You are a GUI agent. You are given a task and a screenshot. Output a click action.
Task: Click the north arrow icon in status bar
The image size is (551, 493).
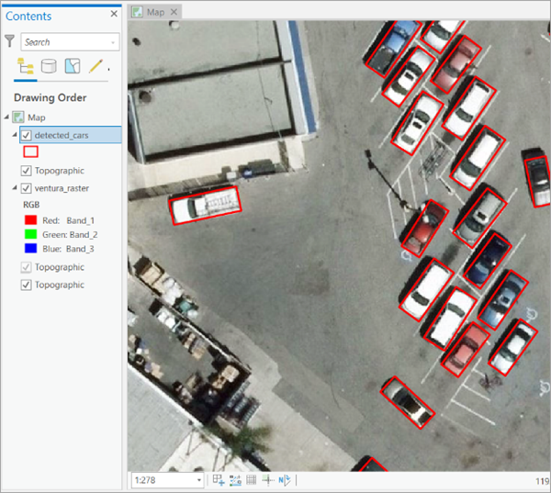pyautogui.click(x=284, y=480)
